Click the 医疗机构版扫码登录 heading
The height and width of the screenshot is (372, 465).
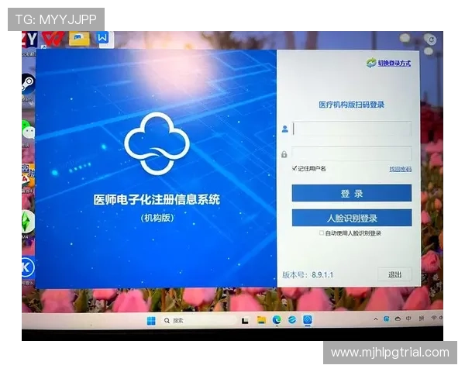(x=351, y=105)
